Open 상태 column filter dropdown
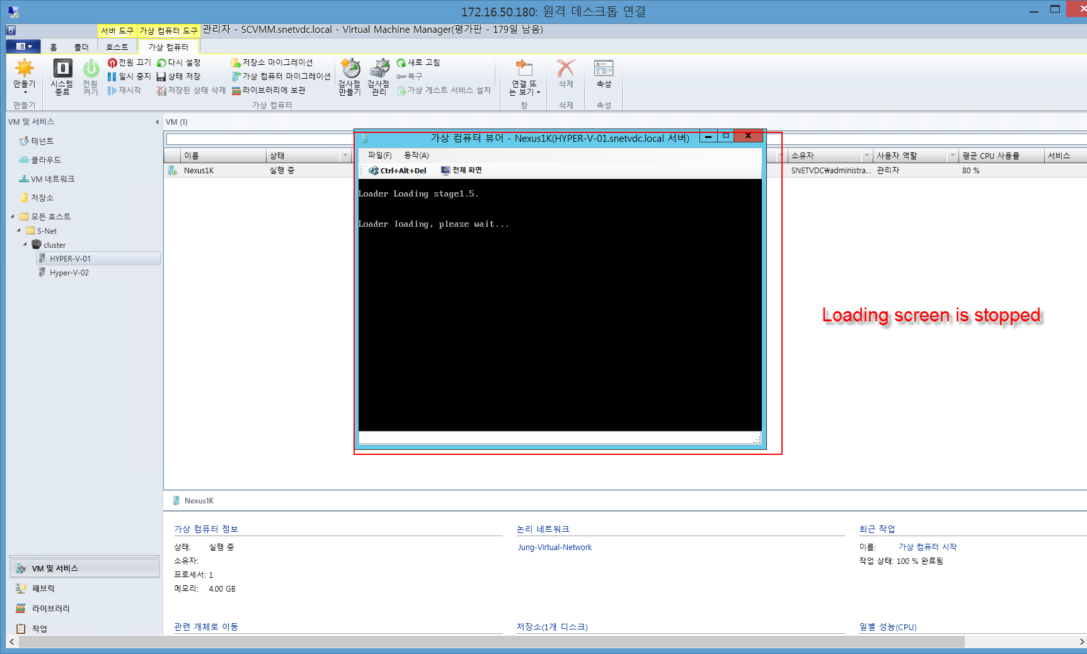Viewport: 1087px width, 654px height. click(x=345, y=156)
